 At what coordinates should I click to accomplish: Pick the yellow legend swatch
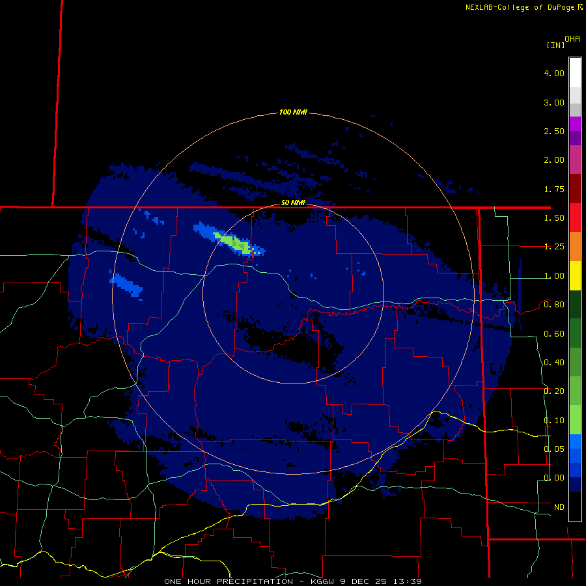575,276
